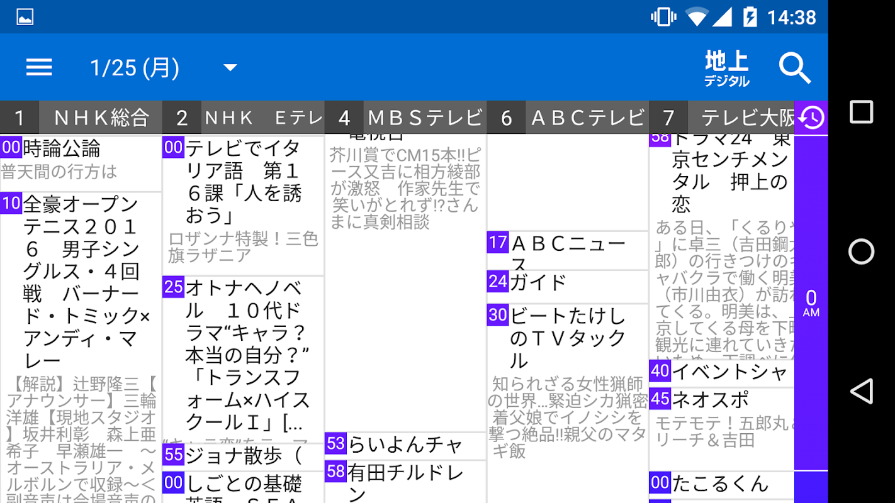Tap channel number 4 badge
Screen dimensions: 895x503
pyautogui.click(x=344, y=118)
